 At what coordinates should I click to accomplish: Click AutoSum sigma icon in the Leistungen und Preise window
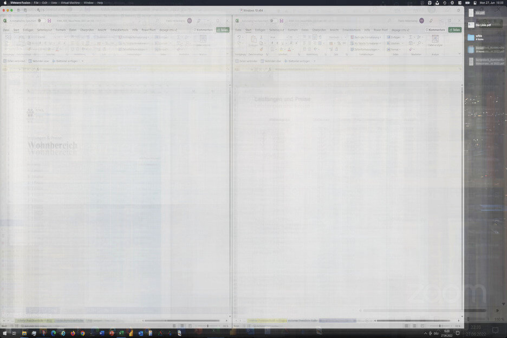pos(411,37)
